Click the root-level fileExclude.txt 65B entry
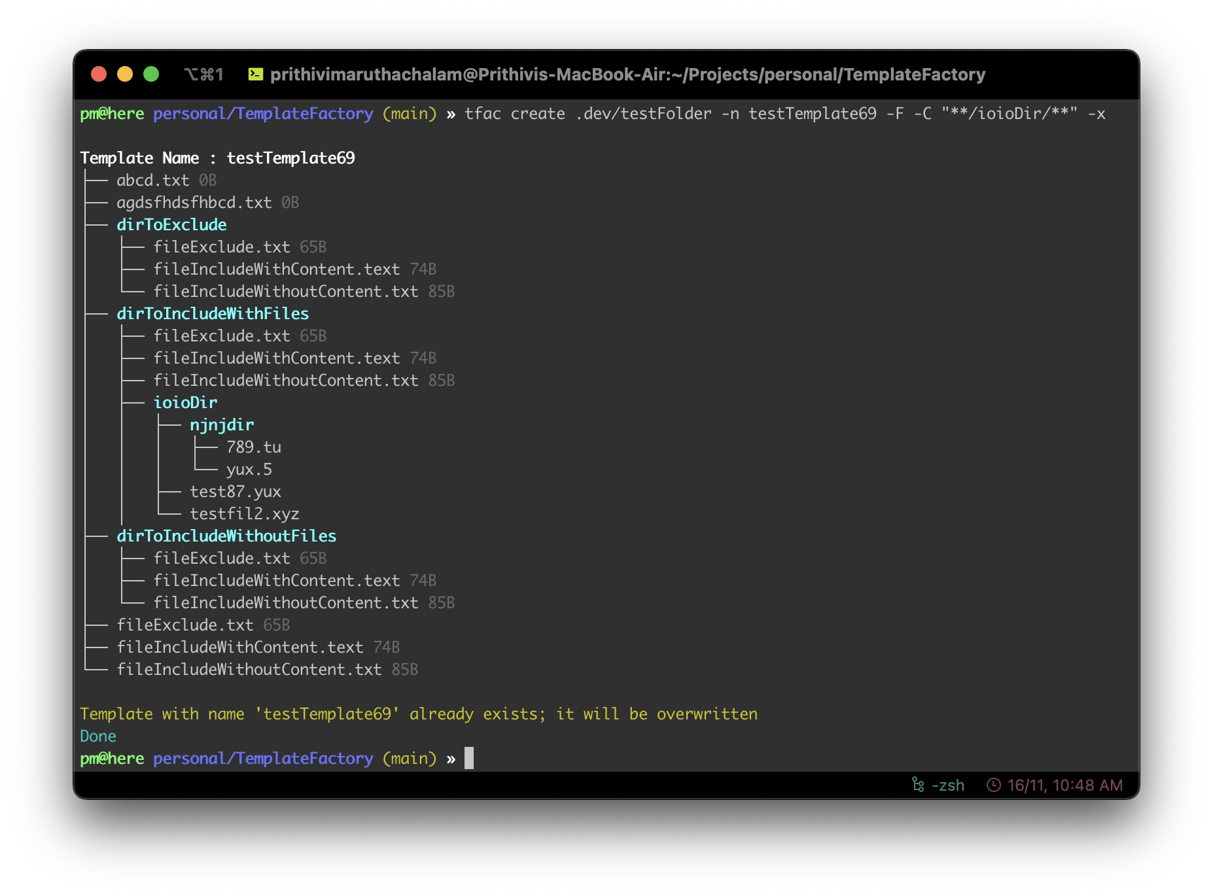 coord(203,625)
